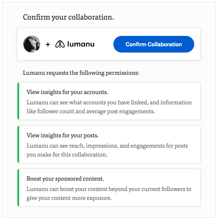
Task: Select the 'View insights for your accounts' card
Action: 109,101
